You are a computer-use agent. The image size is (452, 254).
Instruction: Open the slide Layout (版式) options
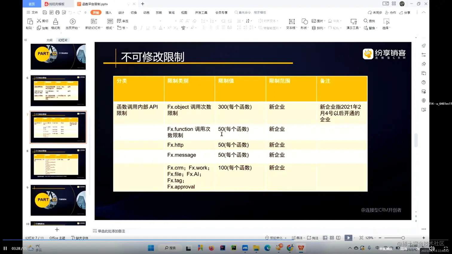[110, 24]
